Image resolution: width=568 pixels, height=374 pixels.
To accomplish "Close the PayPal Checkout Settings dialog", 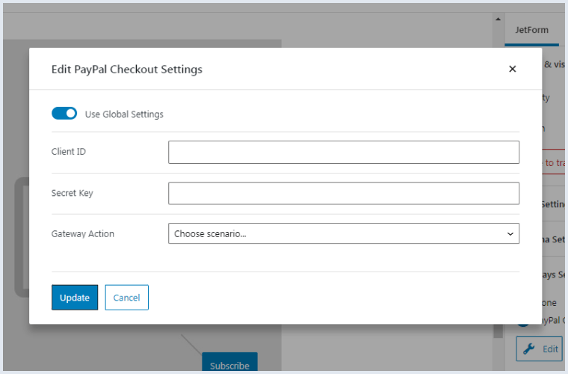I will [512, 69].
